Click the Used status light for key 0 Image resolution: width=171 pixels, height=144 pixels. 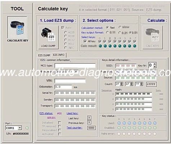point(119,123)
